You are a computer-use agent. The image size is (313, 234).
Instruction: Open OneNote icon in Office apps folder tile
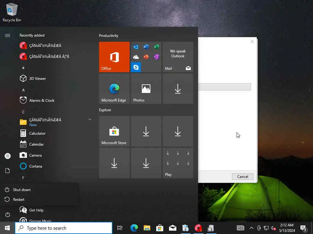point(156,57)
